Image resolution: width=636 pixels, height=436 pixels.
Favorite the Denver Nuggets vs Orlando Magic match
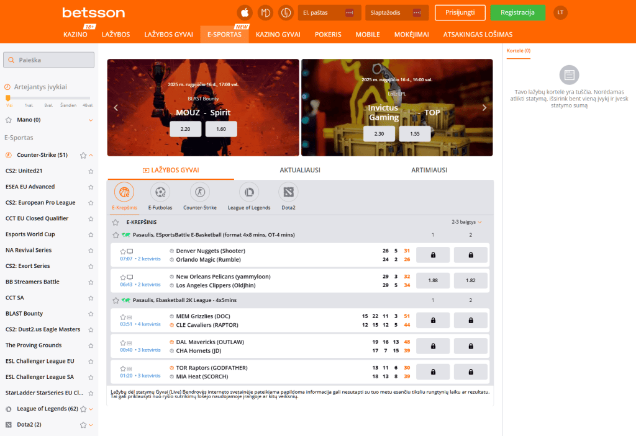point(123,252)
